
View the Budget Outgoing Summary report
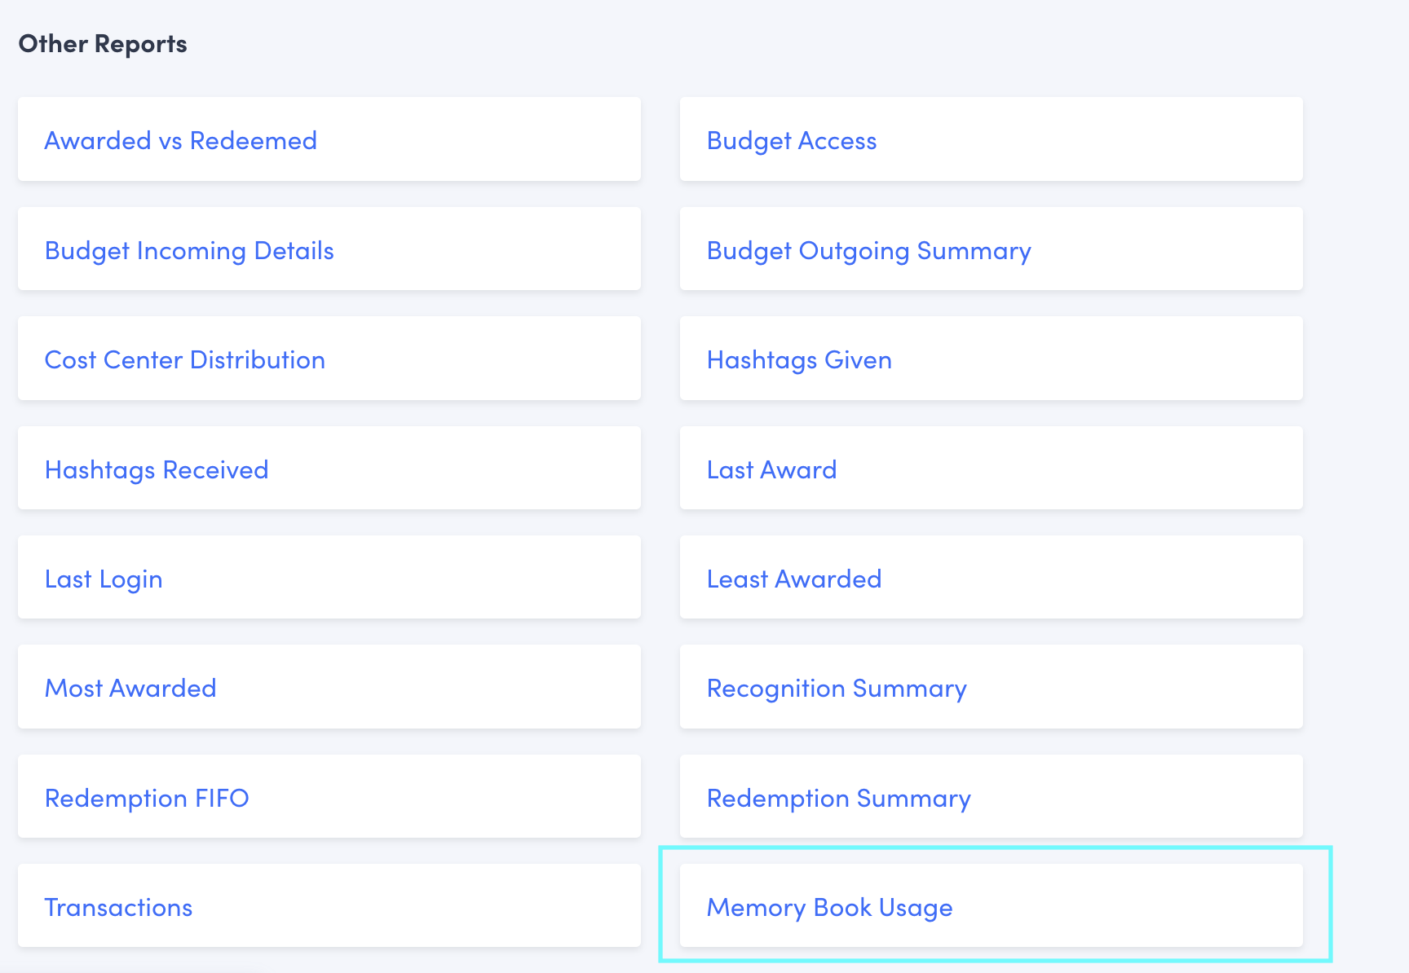coord(868,251)
